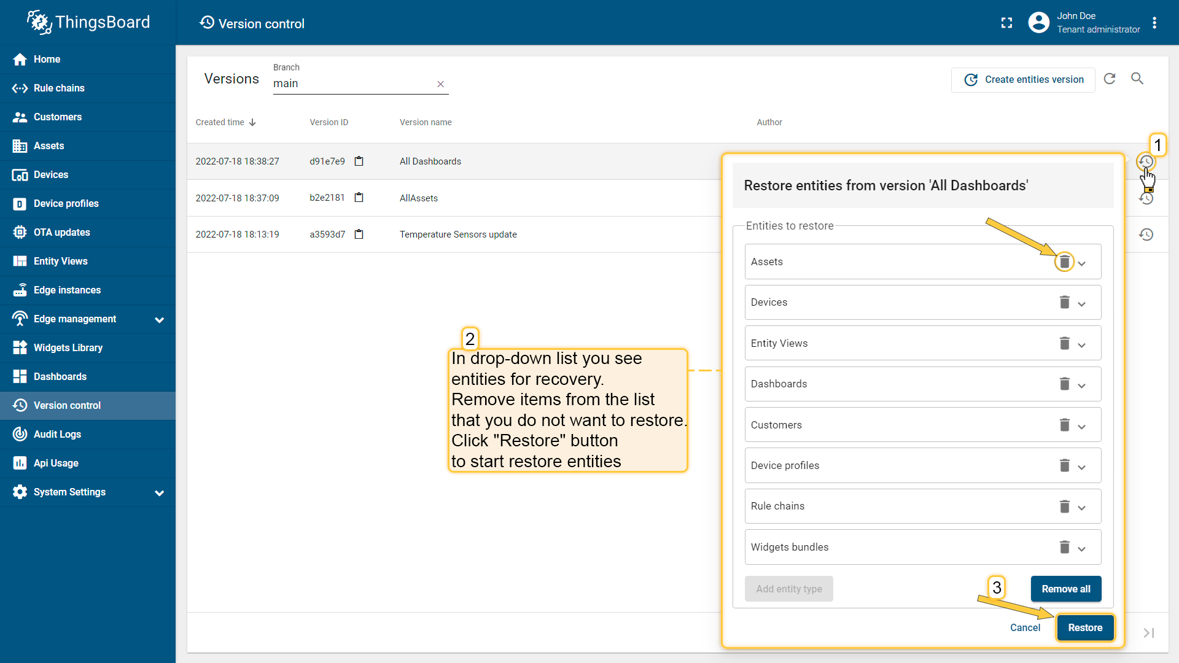
Task: Click the ThingsBoard logo
Action: pyautogui.click(x=88, y=22)
